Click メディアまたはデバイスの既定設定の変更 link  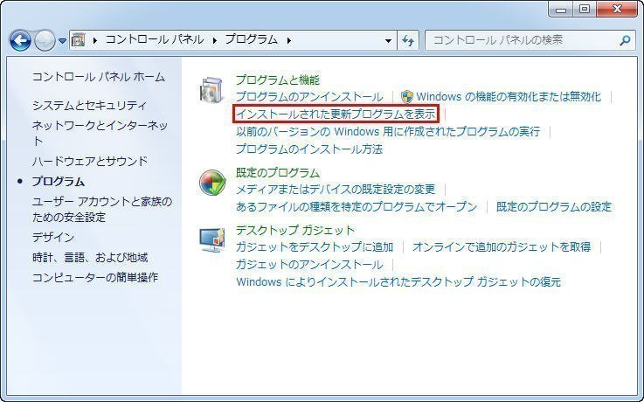point(336,189)
